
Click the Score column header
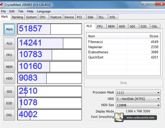[144, 36]
